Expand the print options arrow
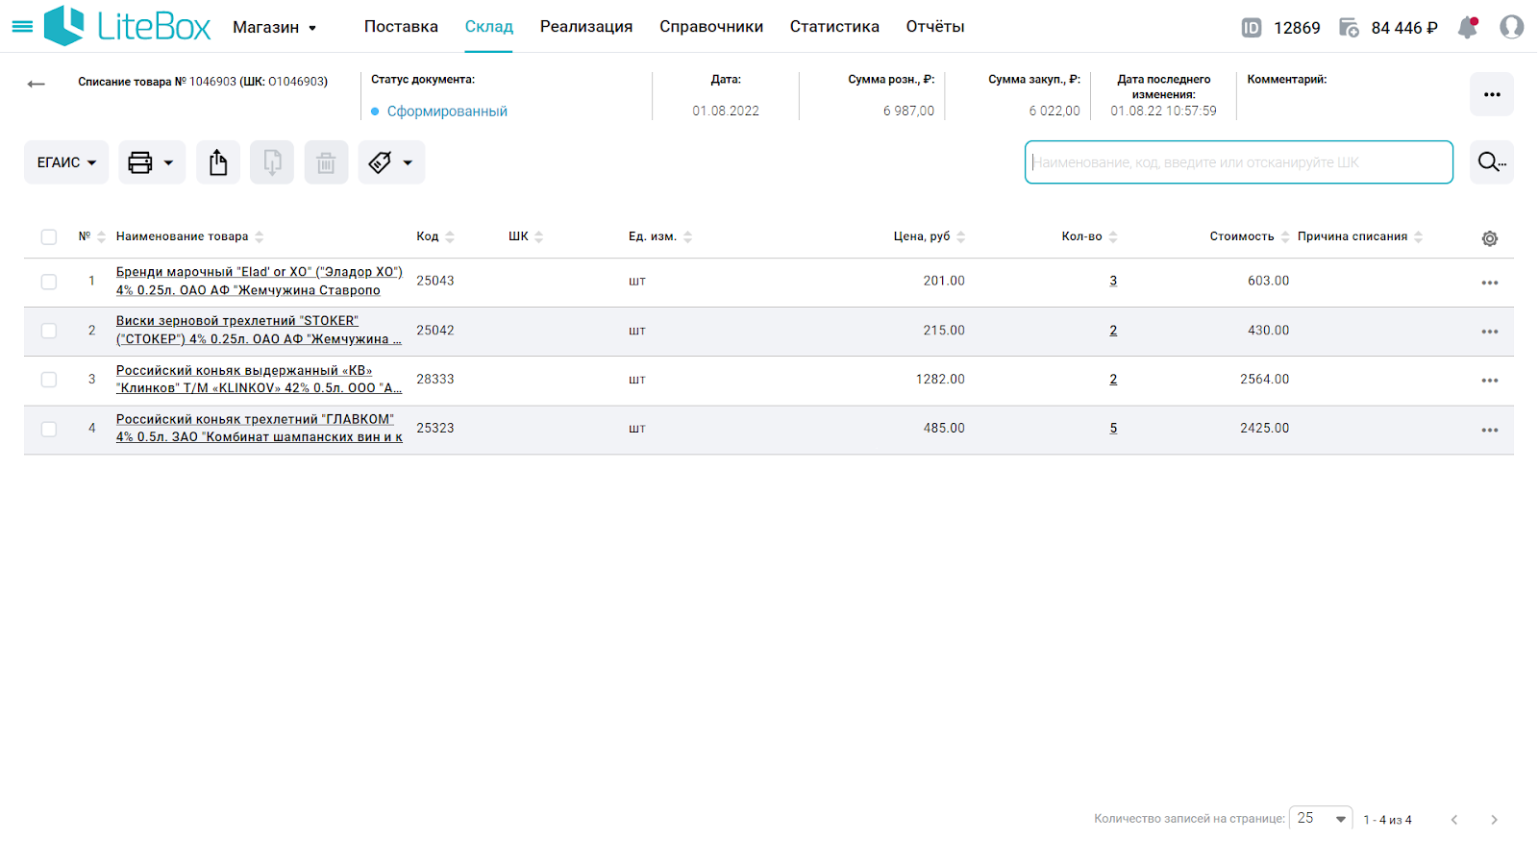This screenshot has height=865, width=1538. tap(168, 162)
